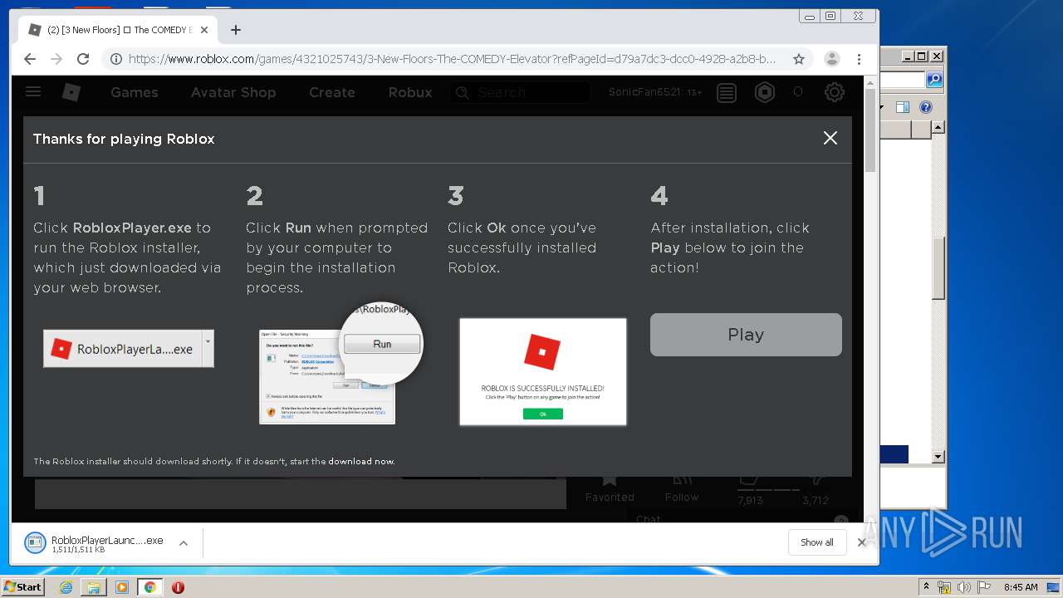This screenshot has width=1063, height=598.
Task: Click the Roblox logo icon
Action: coord(71,92)
